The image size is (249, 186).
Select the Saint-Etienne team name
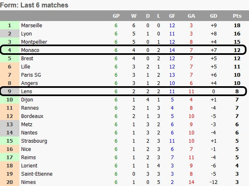click(36, 174)
